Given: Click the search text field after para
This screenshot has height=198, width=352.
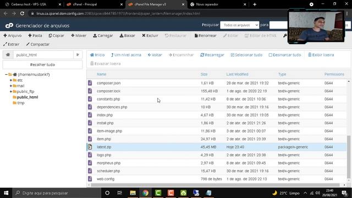Looking at the screenshot, I should point(278,25).
